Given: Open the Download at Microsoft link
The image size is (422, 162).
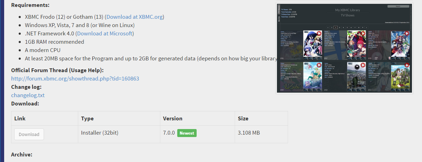Looking at the screenshot, I should [x=104, y=33].
